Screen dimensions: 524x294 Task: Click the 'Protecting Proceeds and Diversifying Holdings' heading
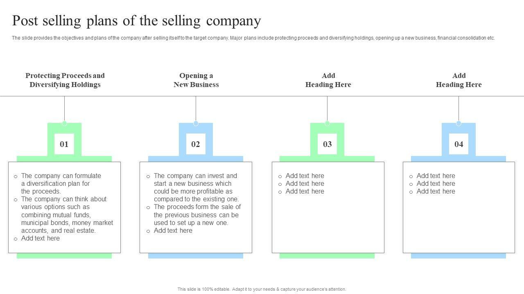(65, 80)
